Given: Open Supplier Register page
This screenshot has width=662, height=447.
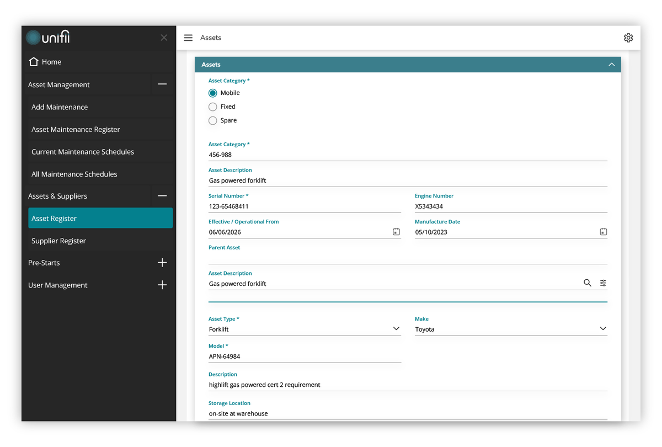Looking at the screenshot, I should pyautogui.click(x=100, y=241).
